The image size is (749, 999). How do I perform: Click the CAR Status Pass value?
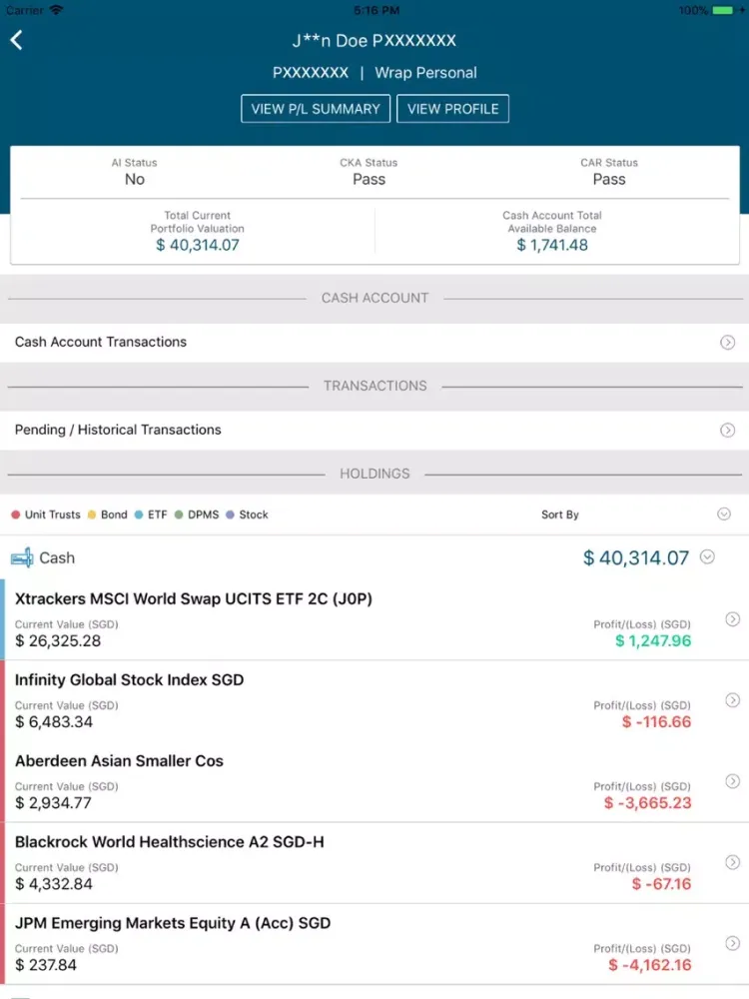(x=609, y=180)
